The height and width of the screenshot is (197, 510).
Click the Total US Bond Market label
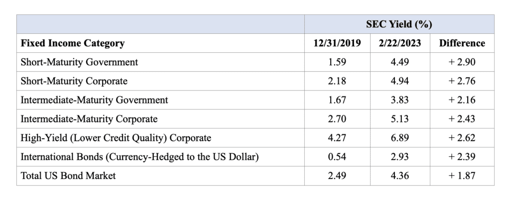68,176
